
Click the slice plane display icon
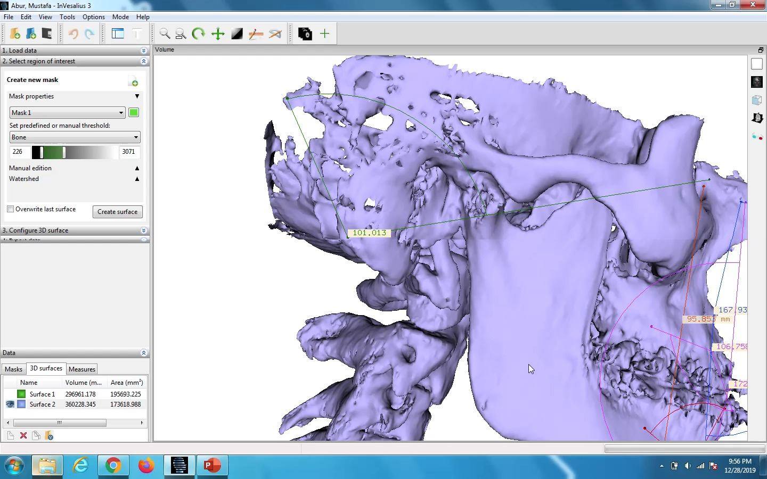click(757, 118)
